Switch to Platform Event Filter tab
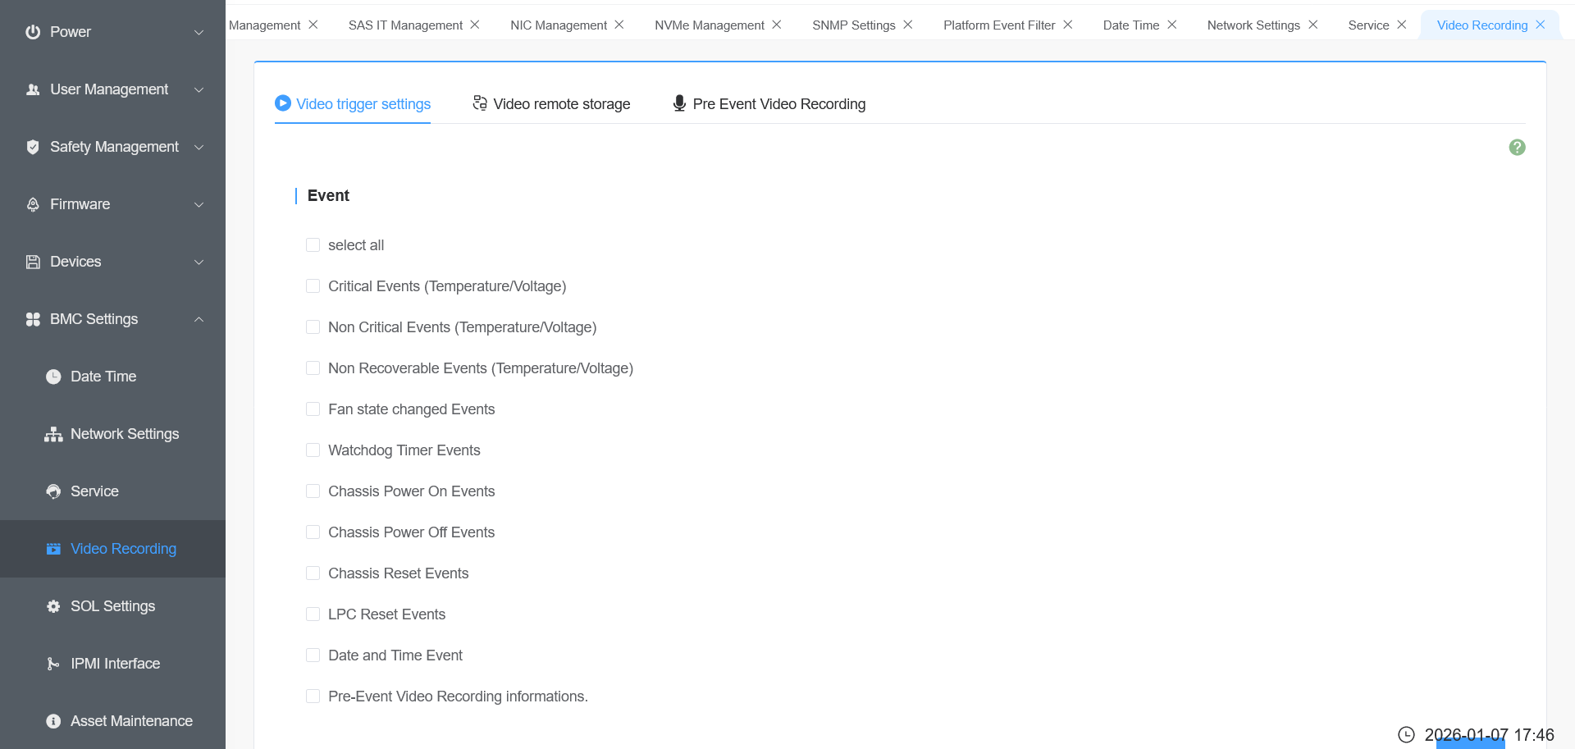The image size is (1575, 749). point(998,25)
